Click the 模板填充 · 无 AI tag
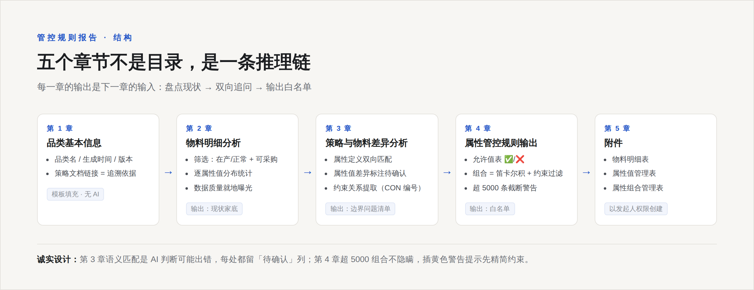 point(75,194)
